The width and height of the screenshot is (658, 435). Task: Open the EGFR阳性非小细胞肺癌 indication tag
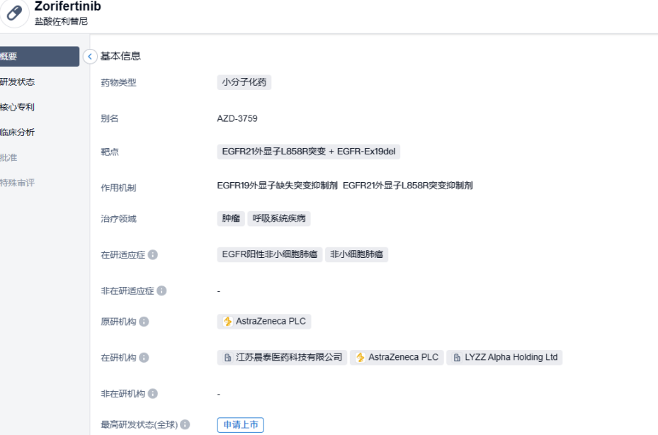pos(269,254)
